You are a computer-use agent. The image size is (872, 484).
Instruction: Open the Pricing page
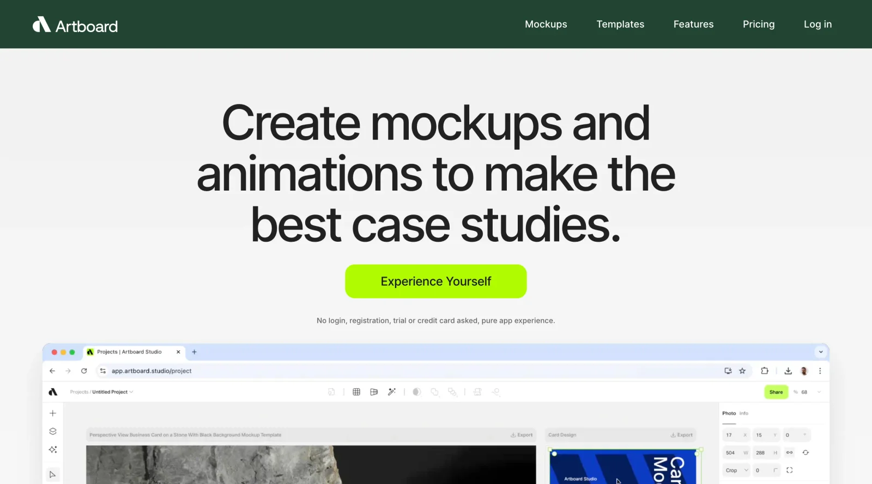[x=758, y=24]
